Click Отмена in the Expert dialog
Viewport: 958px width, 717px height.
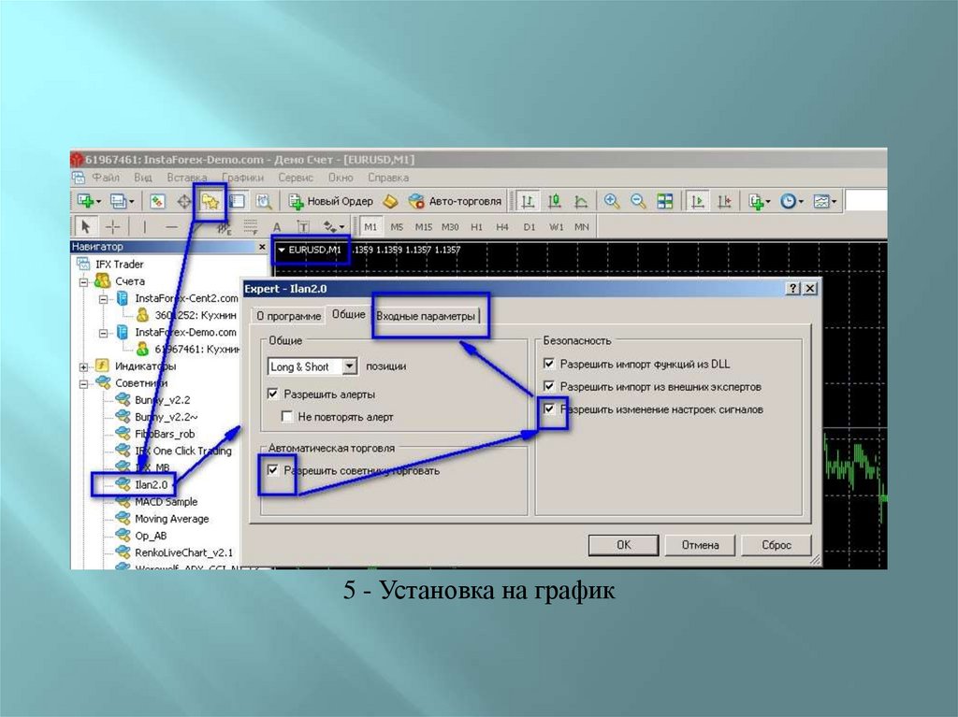(700, 545)
